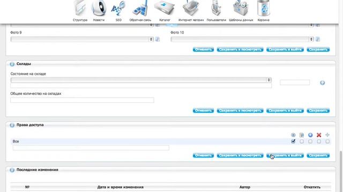Click the file browse icon beside Фото 9
Screen dimensions: 343x192
(158, 39)
